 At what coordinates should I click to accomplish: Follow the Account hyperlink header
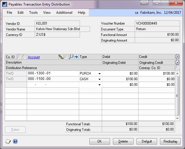[34, 57]
